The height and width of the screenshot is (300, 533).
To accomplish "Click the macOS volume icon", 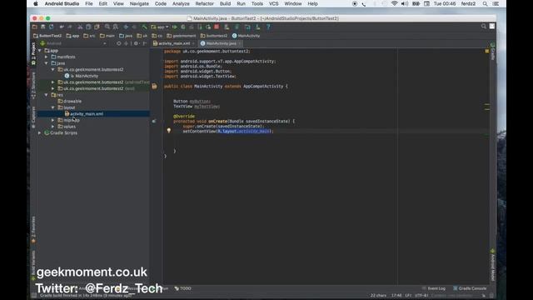I will coord(405,3).
